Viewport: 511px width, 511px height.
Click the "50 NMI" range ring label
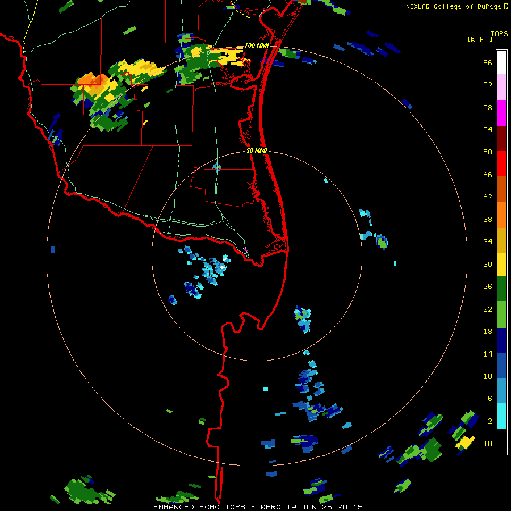pos(257,150)
